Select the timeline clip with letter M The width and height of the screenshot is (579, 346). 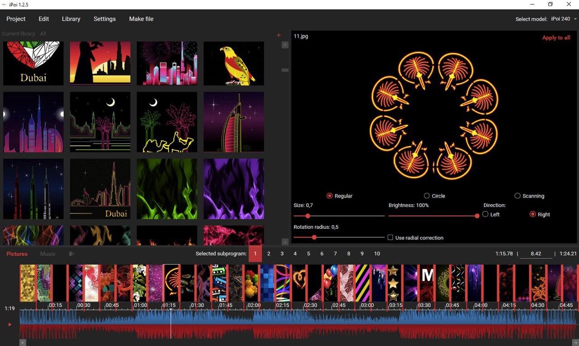[427, 283]
